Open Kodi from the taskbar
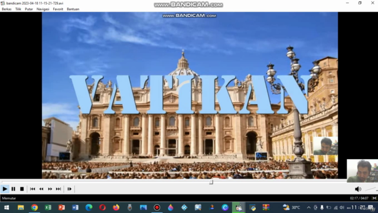Screen dimensions: 378x213 [x=184, y=208]
